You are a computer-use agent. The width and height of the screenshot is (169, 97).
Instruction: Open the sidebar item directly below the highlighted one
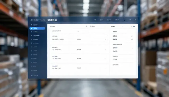point(34,32)
